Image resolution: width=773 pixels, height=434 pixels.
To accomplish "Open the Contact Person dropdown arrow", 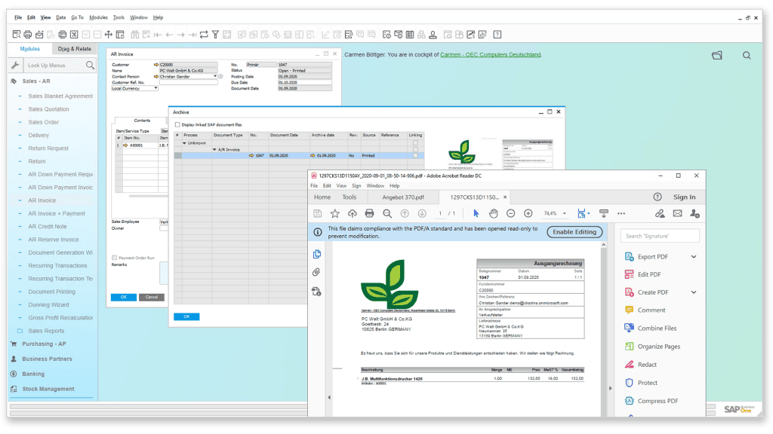I will [x=215, y=76].
